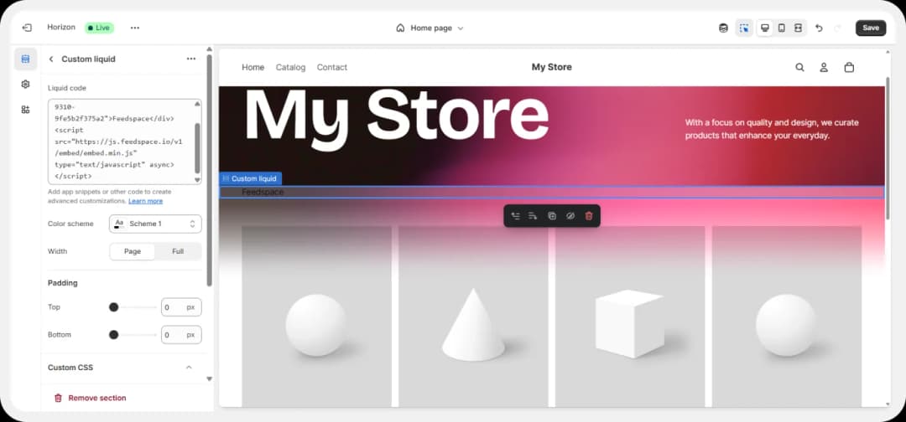Screen dimensions: 906x422
Task: Switch preview to desktop view
Action: click(x=765, y=28)
